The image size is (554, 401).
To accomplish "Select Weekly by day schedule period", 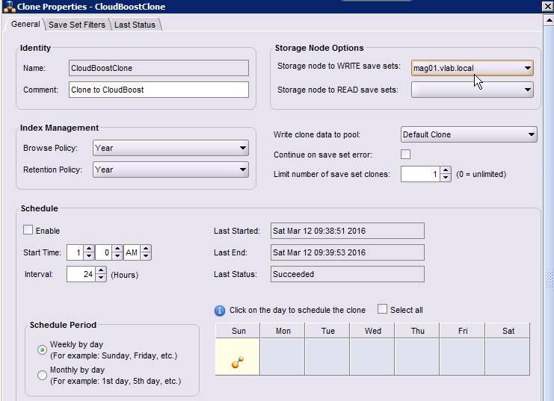I will pyautogui.click(x=42, y=349).
